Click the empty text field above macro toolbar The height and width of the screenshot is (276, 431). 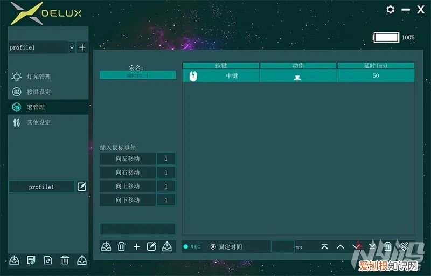point(138,229)
